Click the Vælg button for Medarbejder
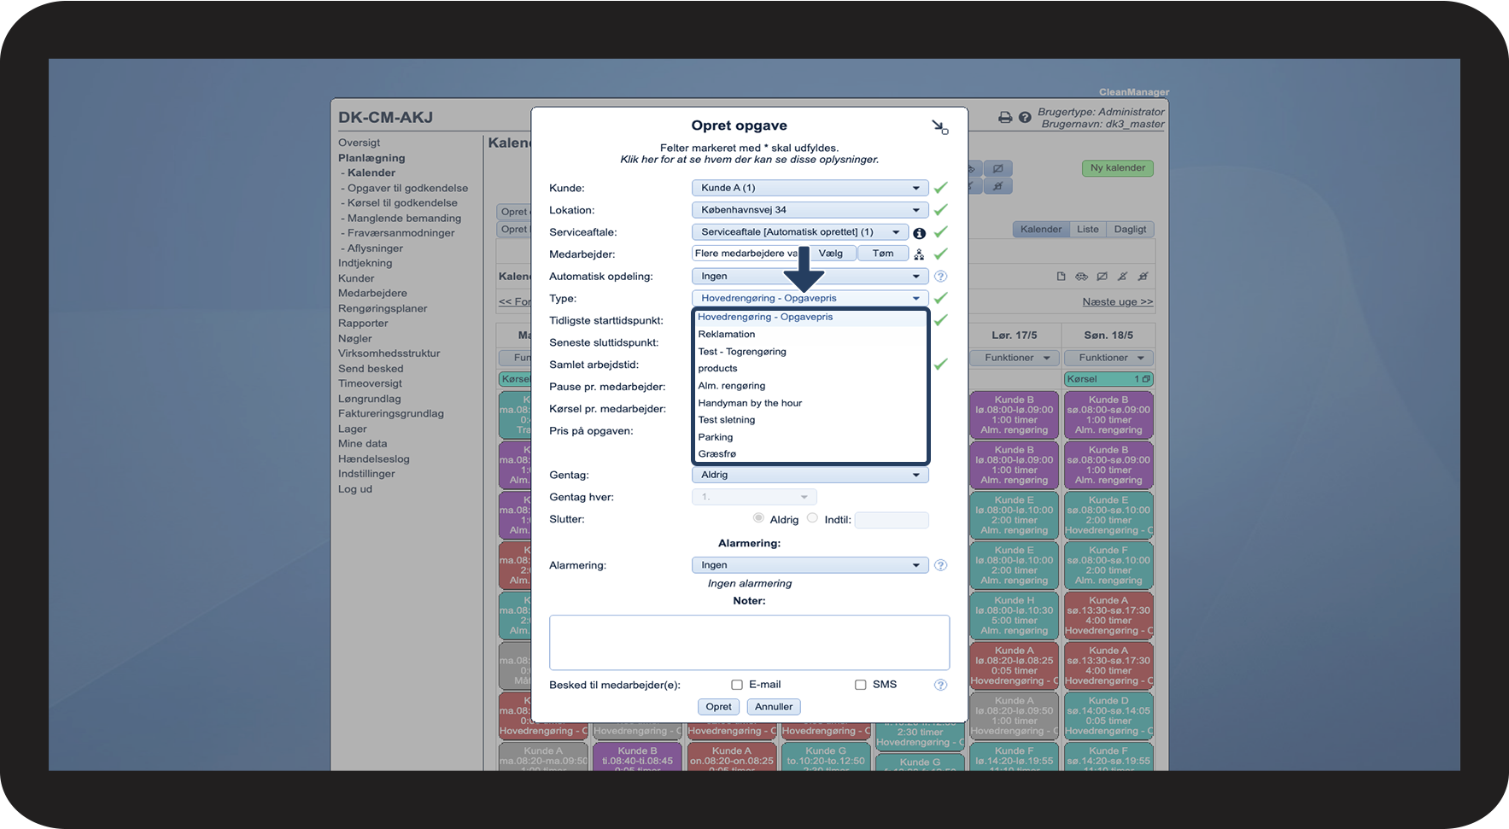 pyautogui.click(x=831, y=254)
